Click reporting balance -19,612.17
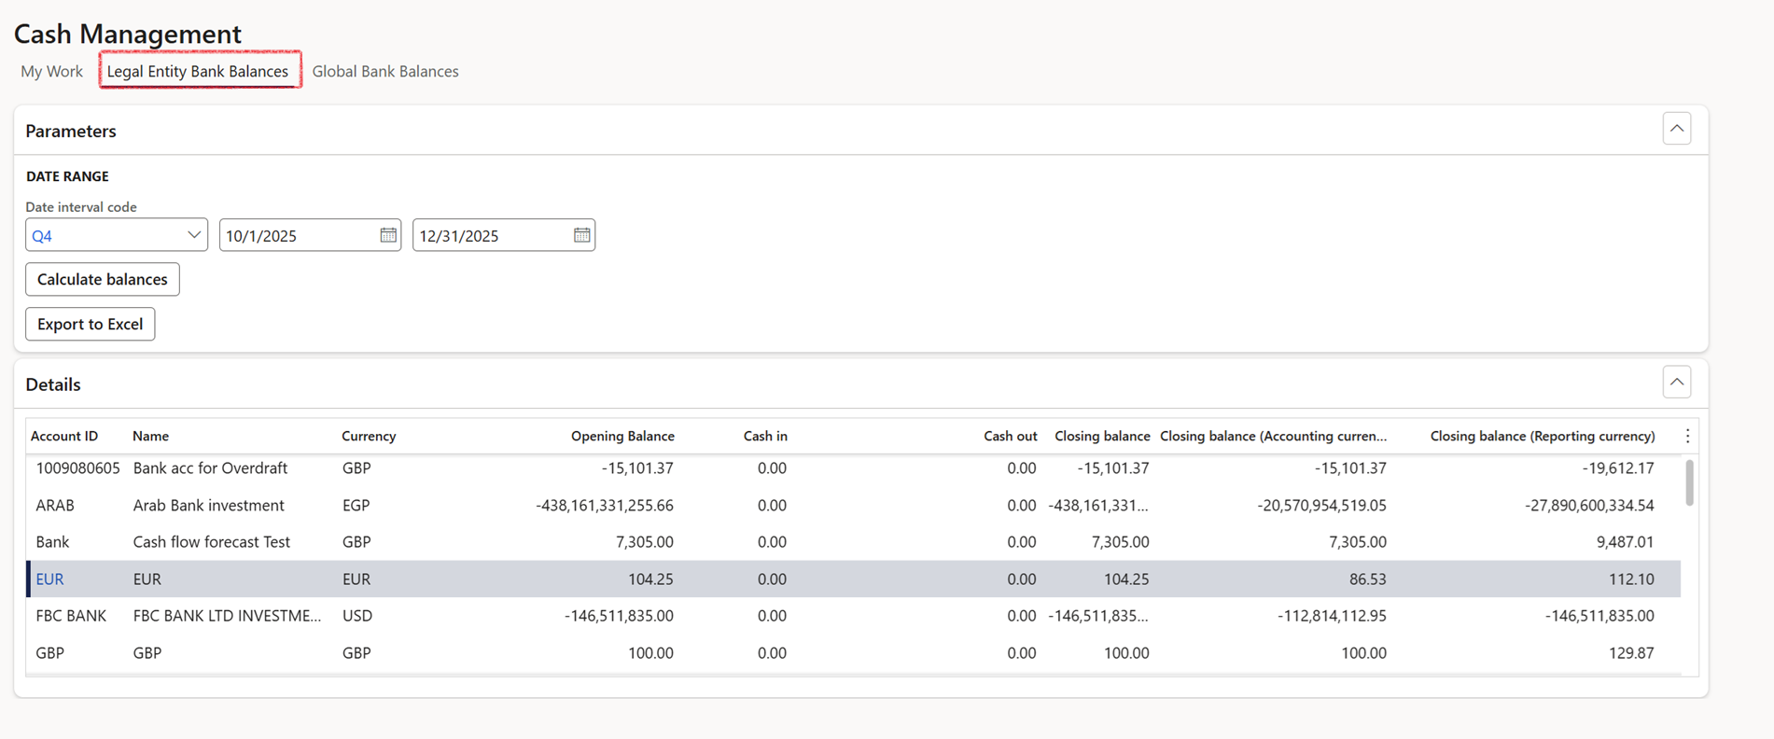Viewport: 1774px width, 739px height. 1618,468
